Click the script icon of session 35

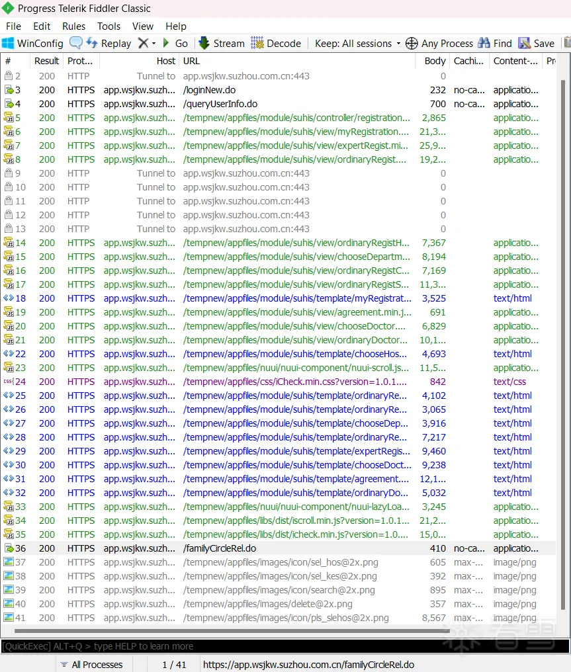(x=9, y=534)
